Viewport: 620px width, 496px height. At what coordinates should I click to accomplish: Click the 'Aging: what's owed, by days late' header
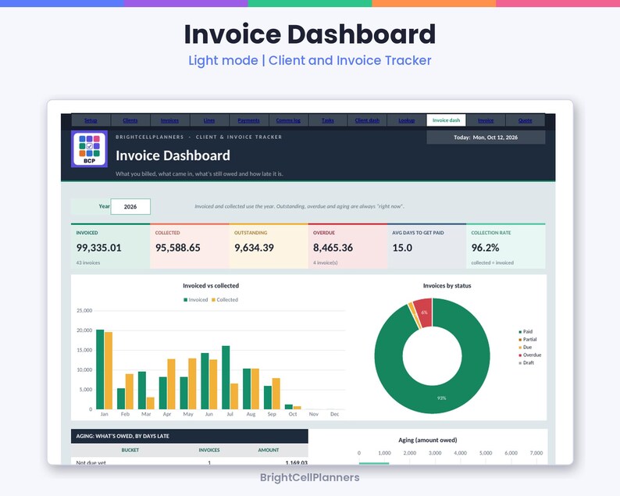tap(190, 436)
